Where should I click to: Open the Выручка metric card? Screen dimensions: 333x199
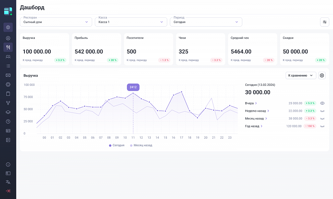[x=44, y=49]
